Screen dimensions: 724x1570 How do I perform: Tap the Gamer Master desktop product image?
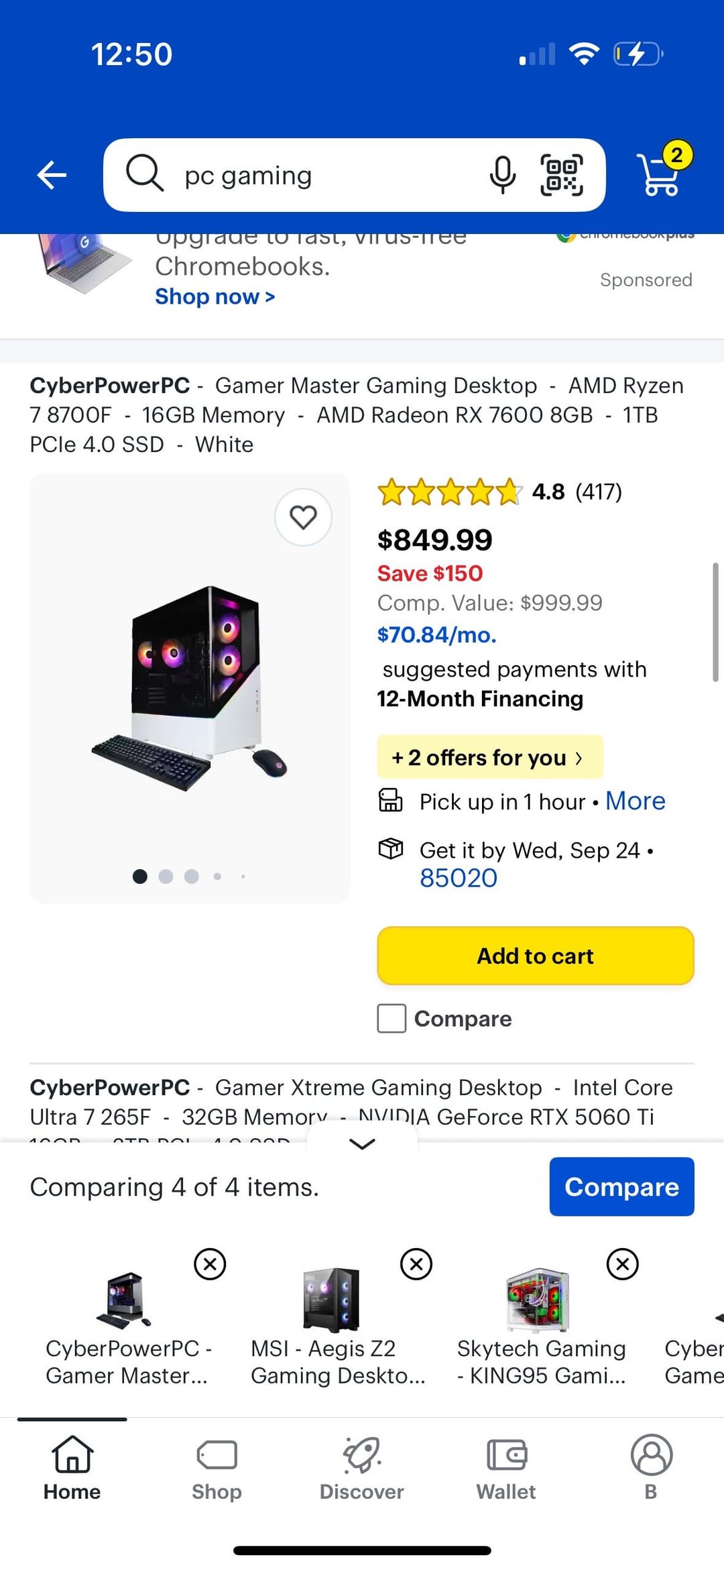click(x=190, y=688)
